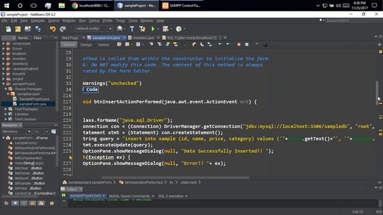Open File Explorer from taskbar
The width and height of the screenshot is (383, 215).
pos(61,5)
